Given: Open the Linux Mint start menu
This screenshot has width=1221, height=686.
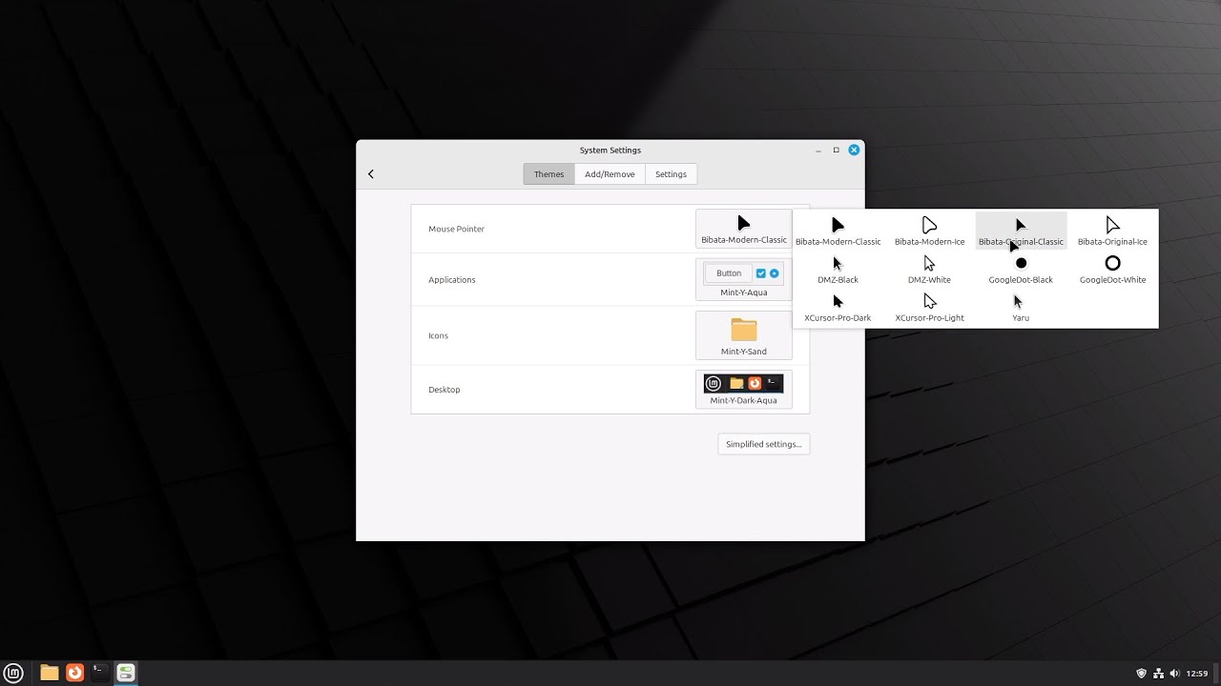Looking at the screenshot, I should 13,673.
